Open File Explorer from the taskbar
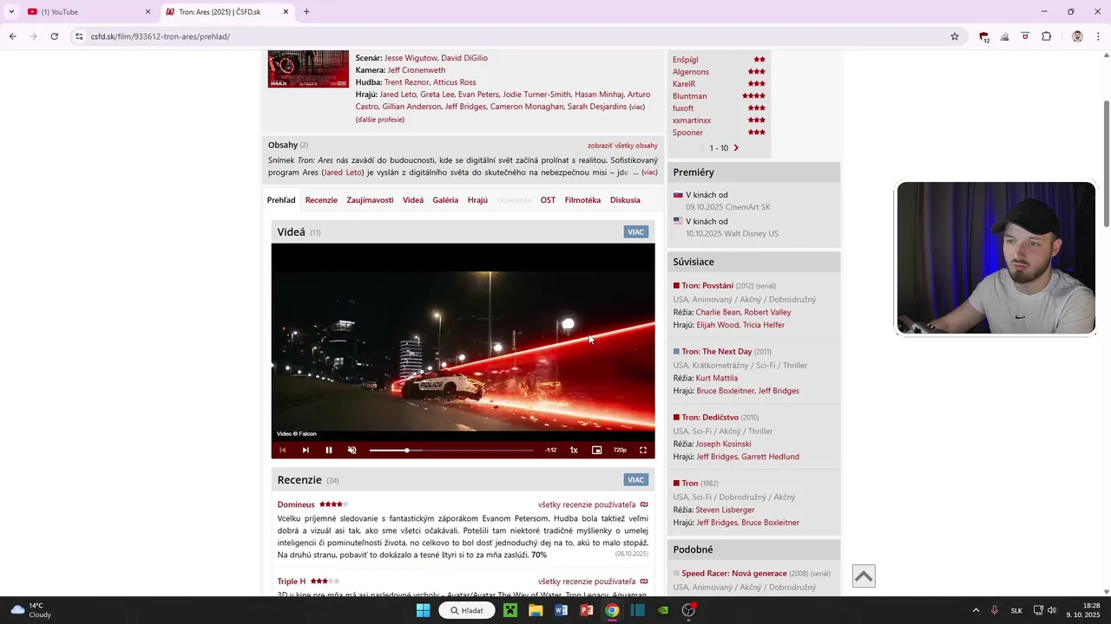The image size is (1111, 624). point(536,610)
